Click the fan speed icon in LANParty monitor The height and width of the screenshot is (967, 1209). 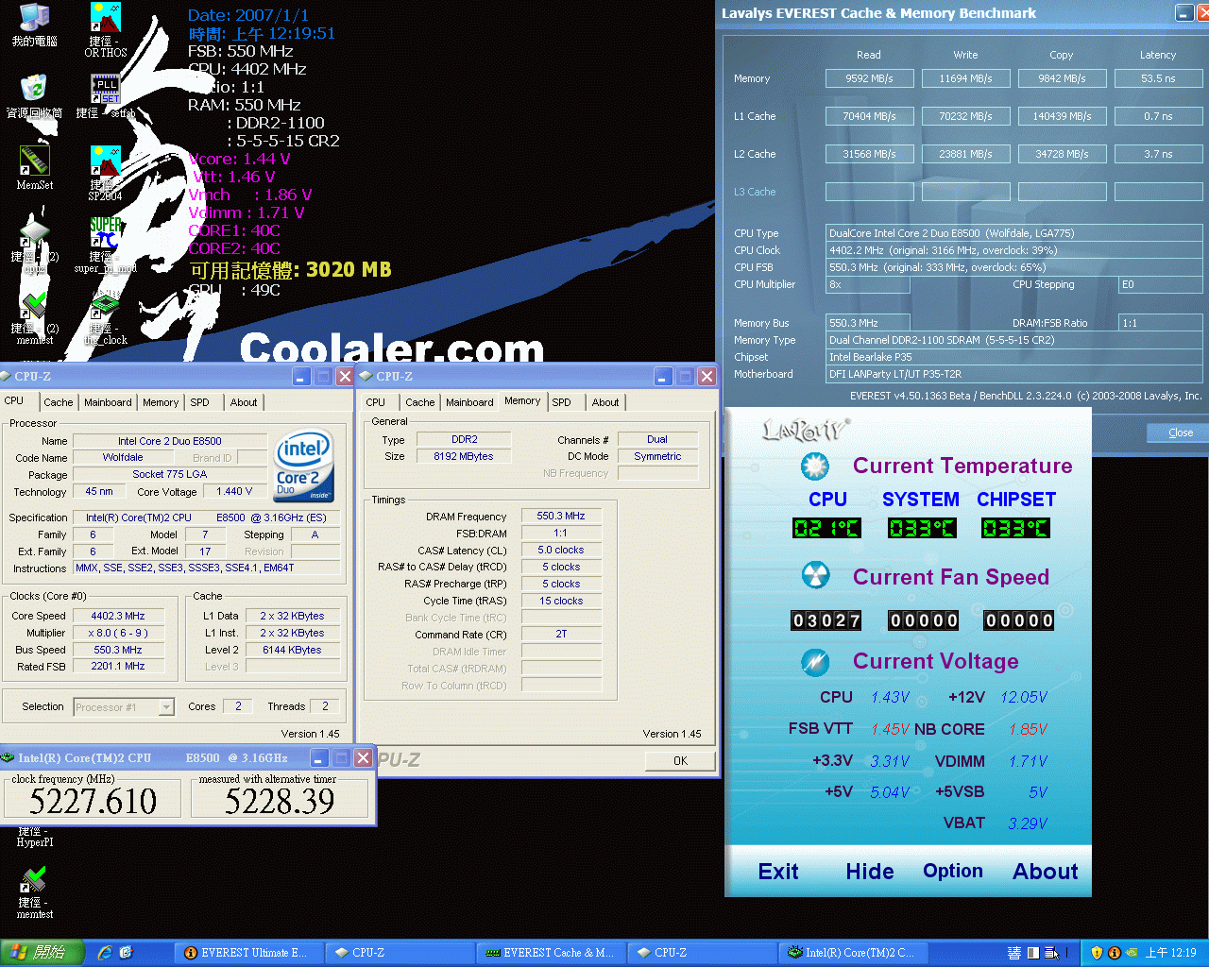pyautogui.click(x=815, y=575)
